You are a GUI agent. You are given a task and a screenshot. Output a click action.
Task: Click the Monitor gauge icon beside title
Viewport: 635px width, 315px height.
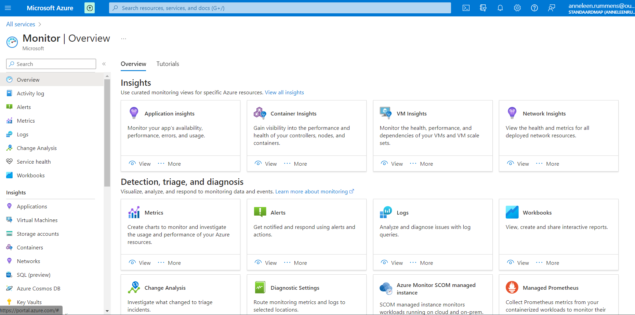[12, 42]
